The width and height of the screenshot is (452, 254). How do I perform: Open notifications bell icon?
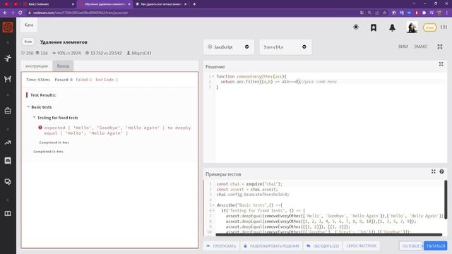[392, 28]
